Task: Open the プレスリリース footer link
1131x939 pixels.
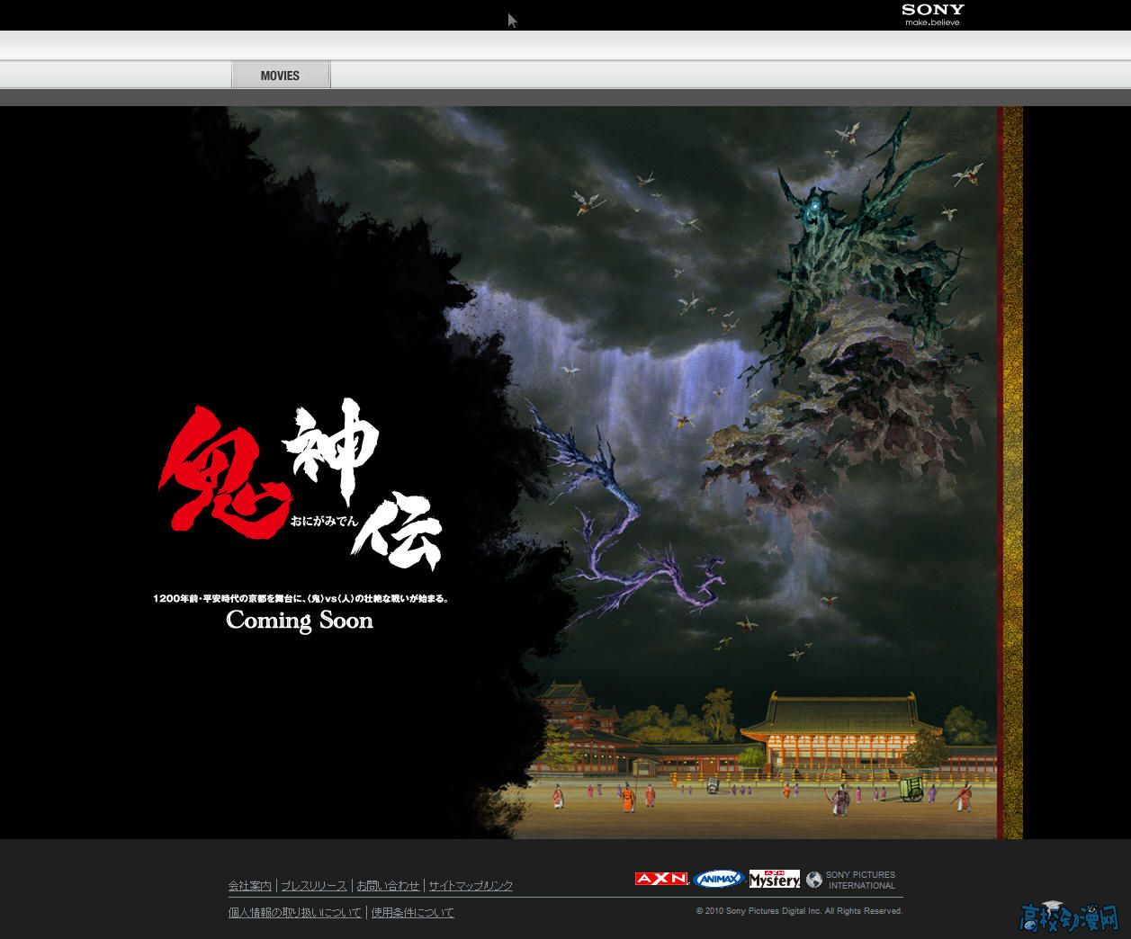Action: pyautogui.click(x=314, y=886)
